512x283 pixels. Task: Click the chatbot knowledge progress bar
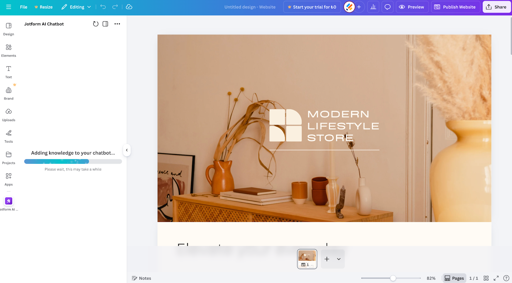pyautogui.click(x=73, y=161)
